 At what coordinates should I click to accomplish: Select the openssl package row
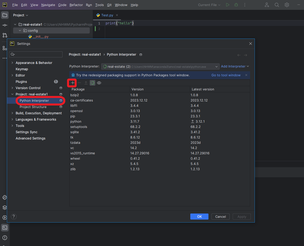[160, 111]
